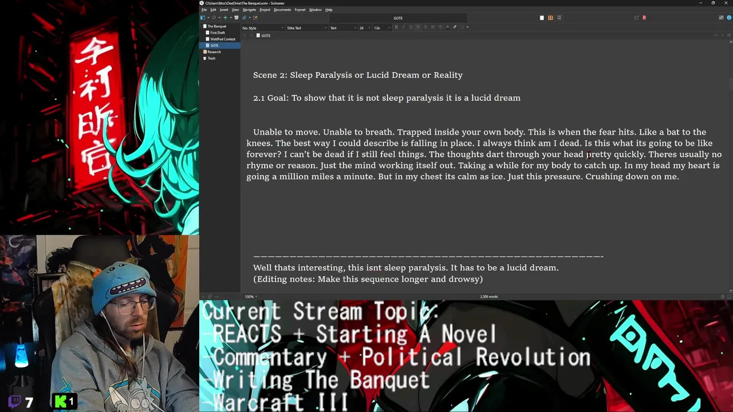Open the Insert attachment paperclip icon
The height and width of the screenshot is (412, 733).
tap(244, 18)
